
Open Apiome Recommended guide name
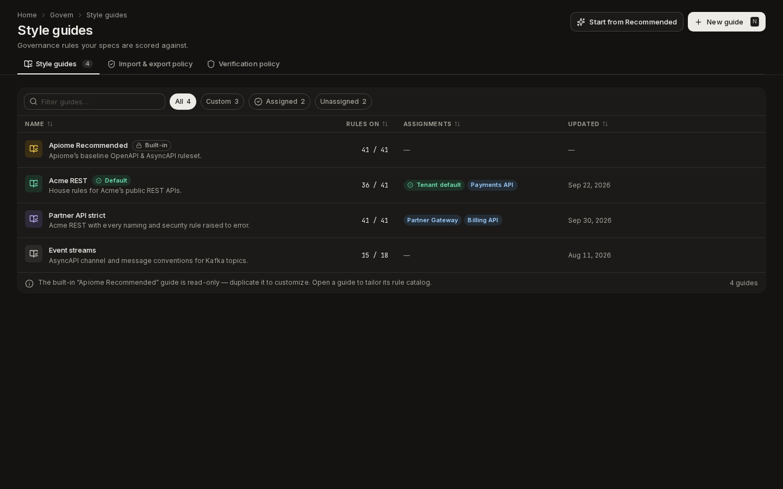pos(88,146)
